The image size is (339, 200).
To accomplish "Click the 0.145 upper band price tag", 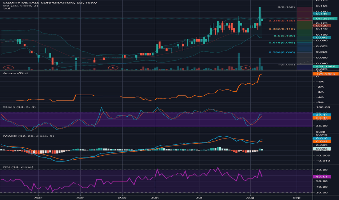I will point(322,14).
